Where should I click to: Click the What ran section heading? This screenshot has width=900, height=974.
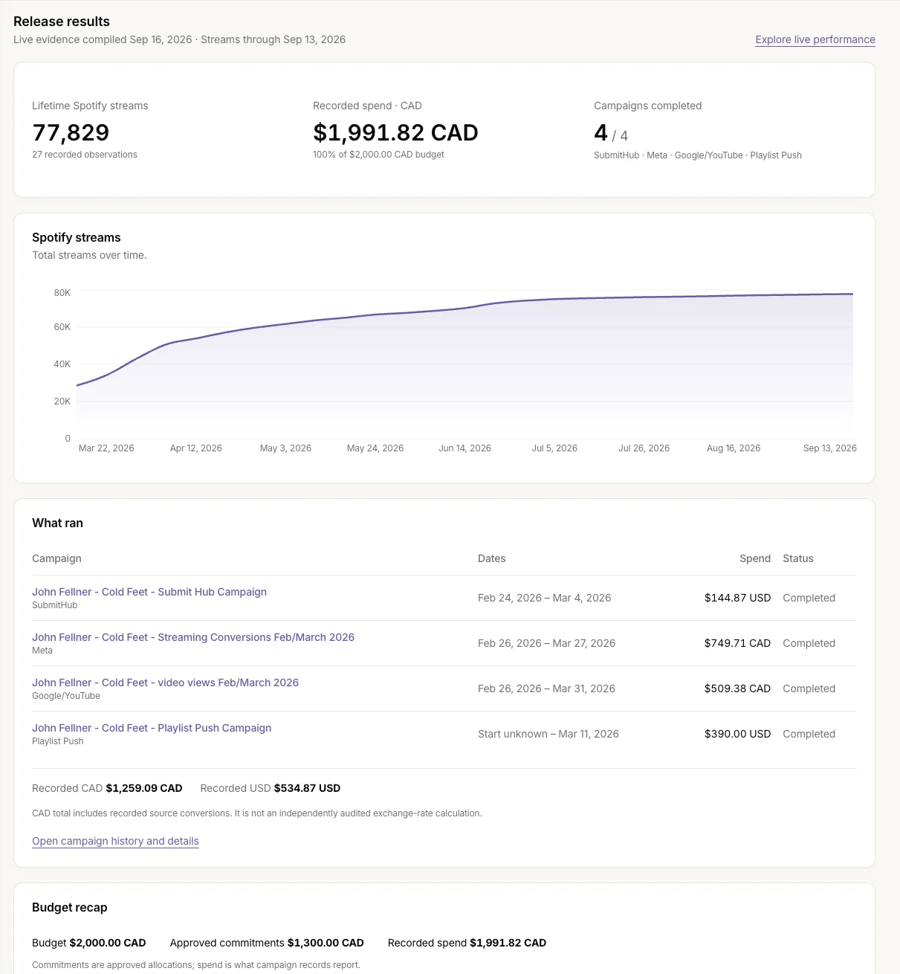click(57, 523)
